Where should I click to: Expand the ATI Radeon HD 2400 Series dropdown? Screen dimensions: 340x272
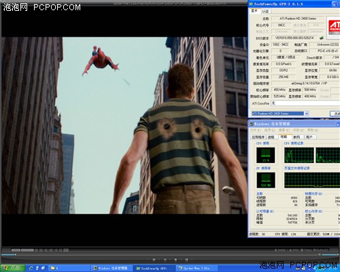click(307, 114)
